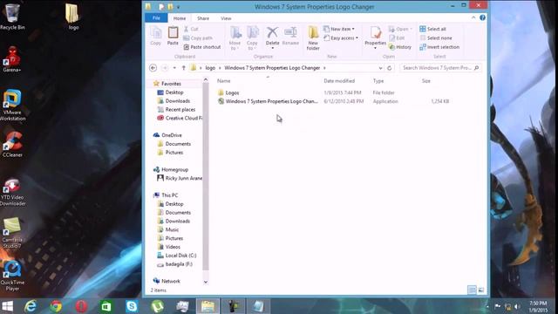Screen dimensions: 558x314
Task: Open Internet Explorer from the taskbar
Action: (x=31, y=306)
